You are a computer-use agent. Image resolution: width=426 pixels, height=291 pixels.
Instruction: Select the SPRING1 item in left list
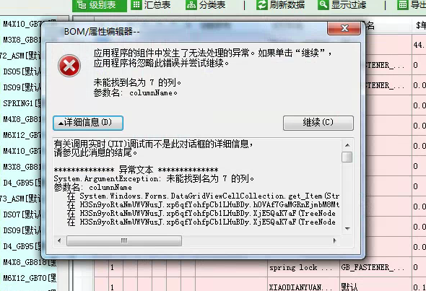22,103
